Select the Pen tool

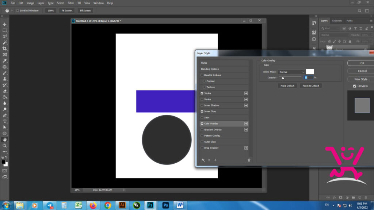tap(4, 116)
